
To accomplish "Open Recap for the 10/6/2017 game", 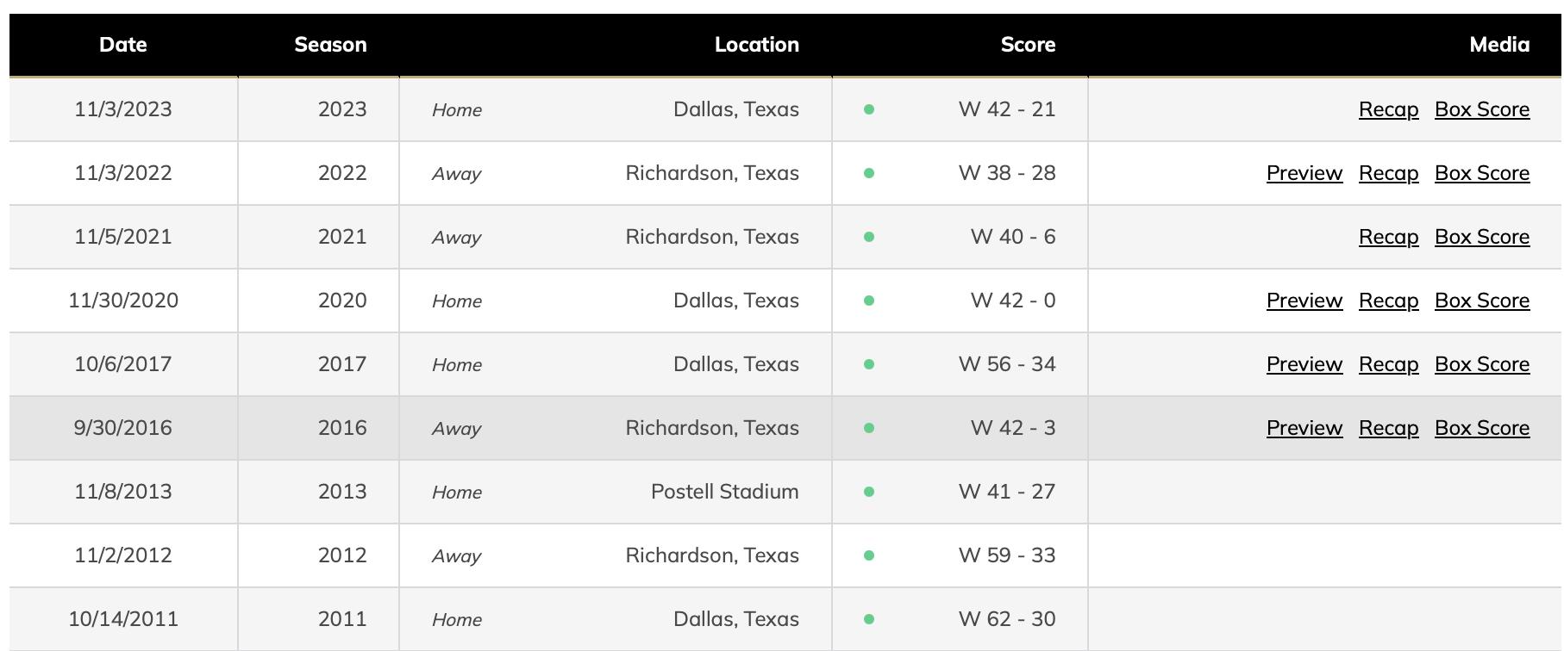I will (1388, 364).
